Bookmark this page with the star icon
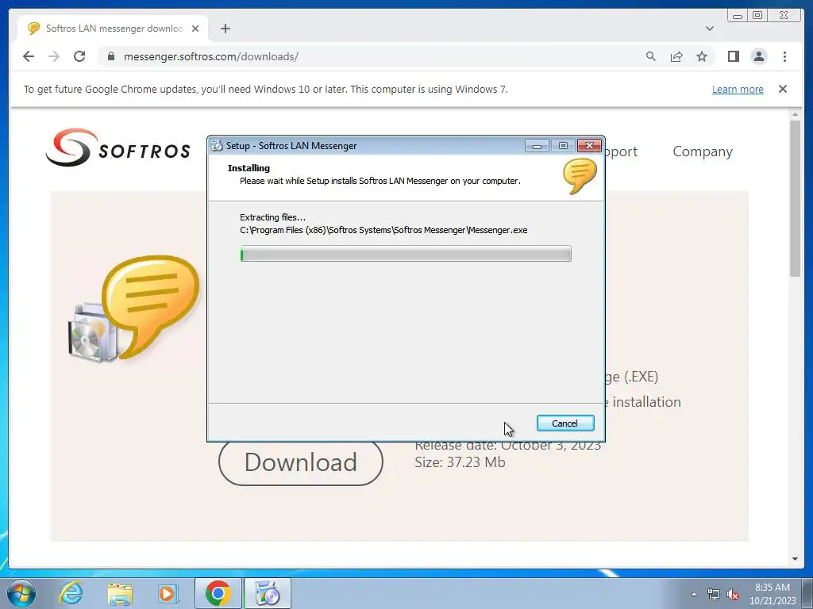 (702, 56)
